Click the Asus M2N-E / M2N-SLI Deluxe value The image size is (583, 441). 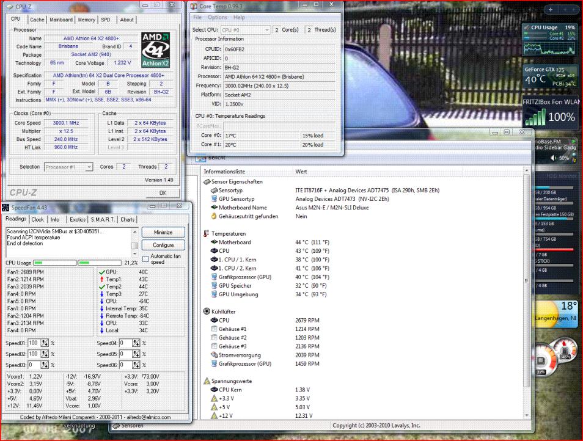coord(332,208)
